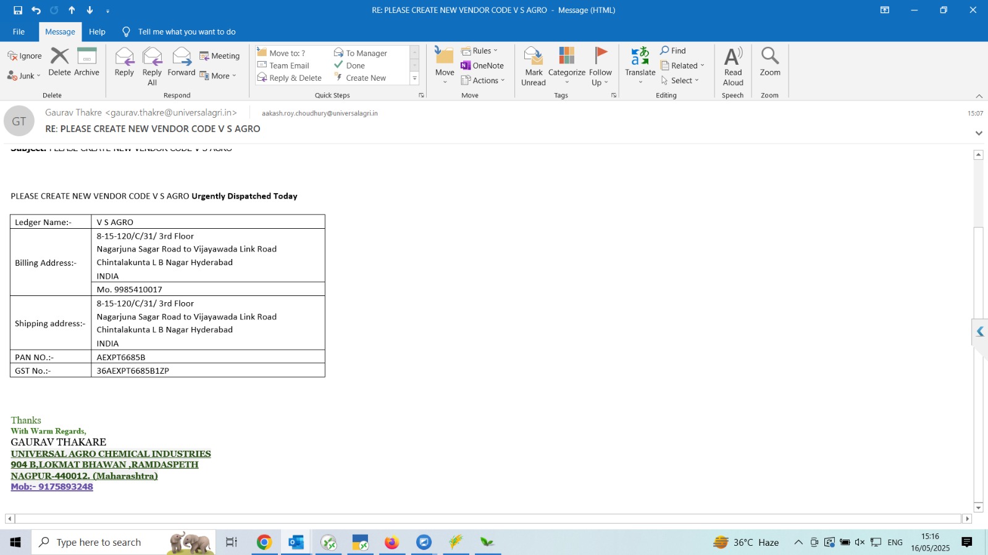Switch to the Help tab
The height and width of the screenshot is (555, 988).
click(x=97, y=31)
